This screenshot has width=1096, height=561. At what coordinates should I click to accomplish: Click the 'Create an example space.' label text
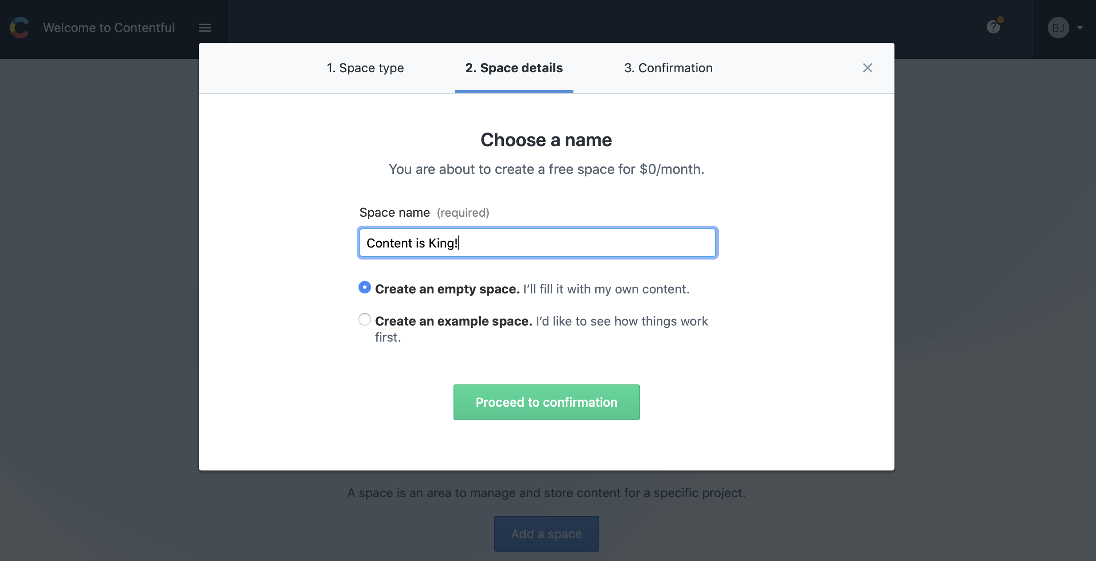pos(453,321)
